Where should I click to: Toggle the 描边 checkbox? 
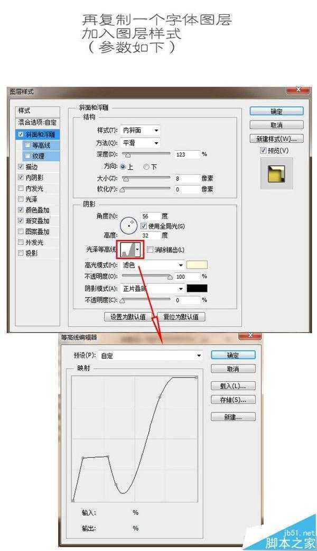21,167
